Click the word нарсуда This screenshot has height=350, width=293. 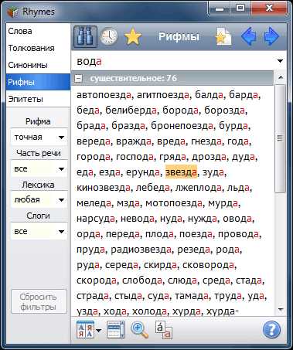coord(96,219)
